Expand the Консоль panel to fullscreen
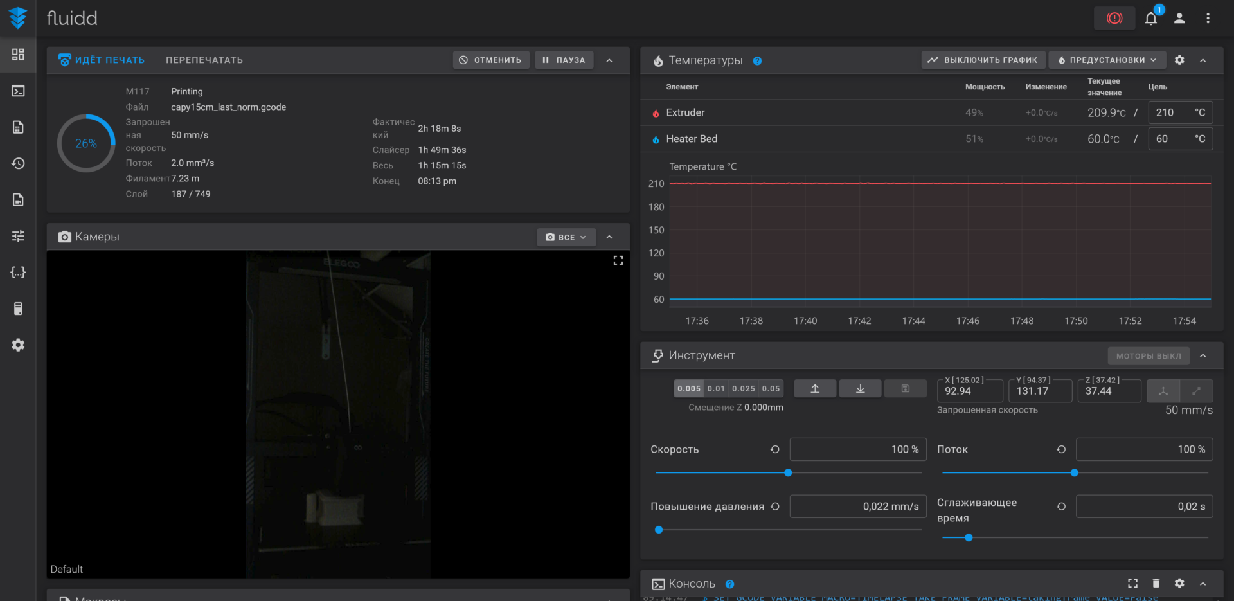The height and width of the screenshot is (601, 1234). [1132, 583]
